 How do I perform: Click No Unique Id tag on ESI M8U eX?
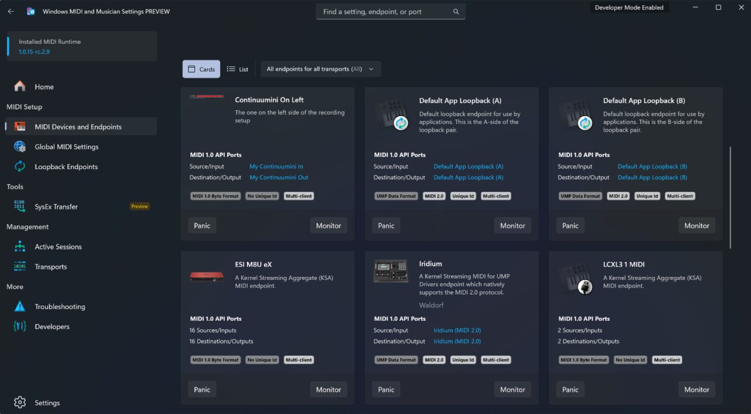[x=262, y=360]
